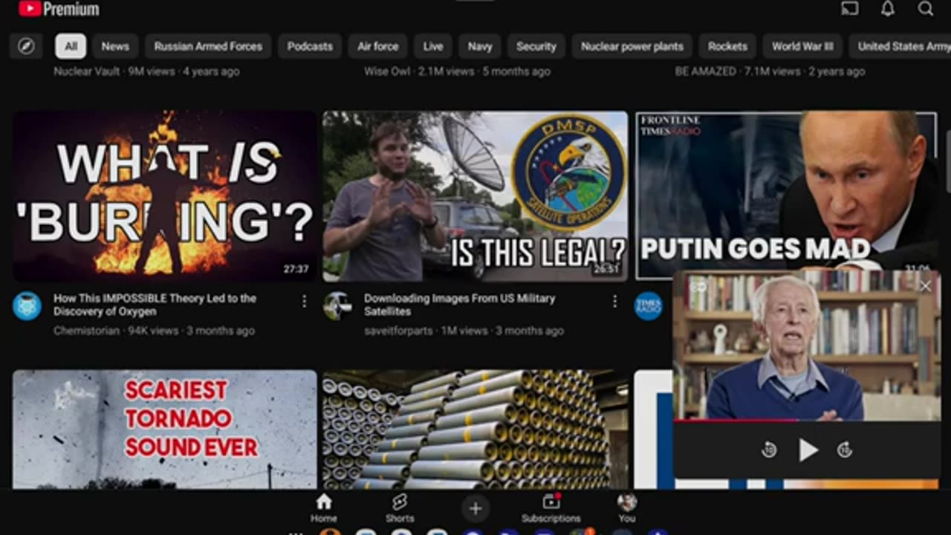Open the 'Scariest Tornado Sound Ever' thumbnail

pyautogui.click(x=165, y=429)
